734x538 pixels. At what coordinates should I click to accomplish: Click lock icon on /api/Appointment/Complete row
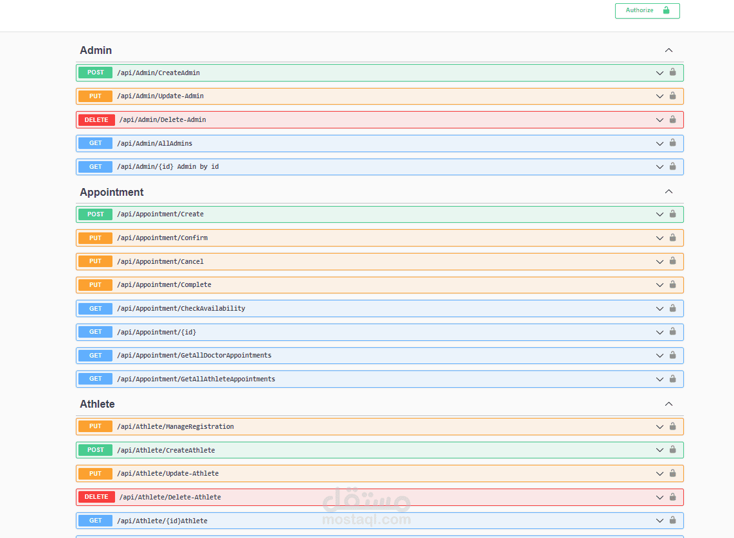pos(673,284)
